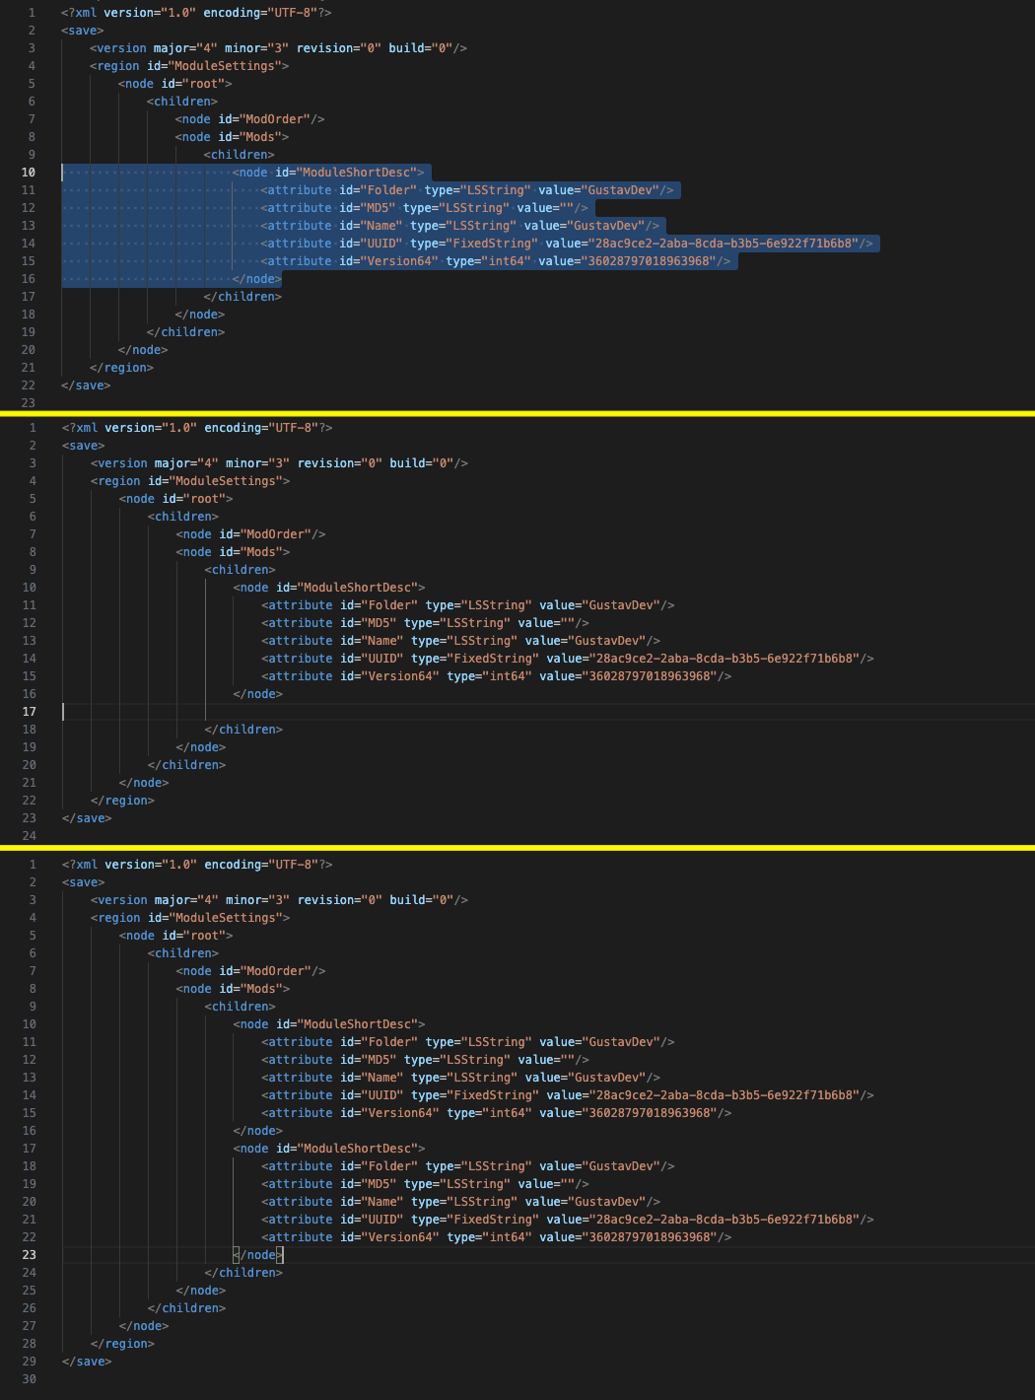
Task: Click the xml declaration in the bottom pane
Action: point(197,865)
